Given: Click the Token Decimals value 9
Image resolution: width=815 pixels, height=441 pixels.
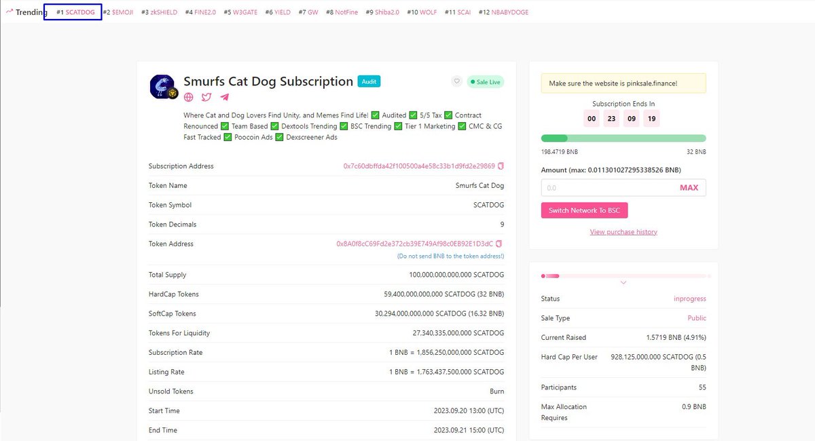Looking at the screenshot, I should [x=502, y=225].
